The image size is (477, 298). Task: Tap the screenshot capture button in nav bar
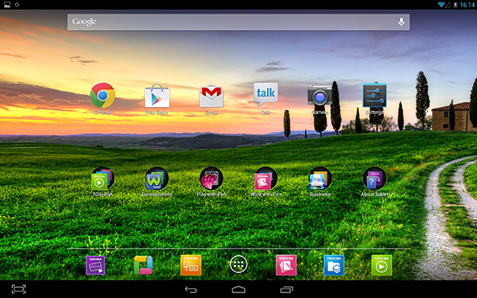[19, 289]
